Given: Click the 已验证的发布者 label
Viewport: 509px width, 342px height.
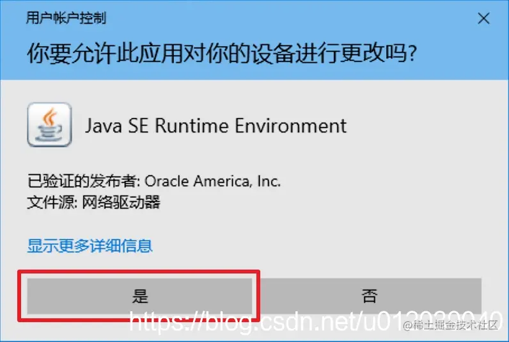Looking at the screenshot, I should click(84, 181).
